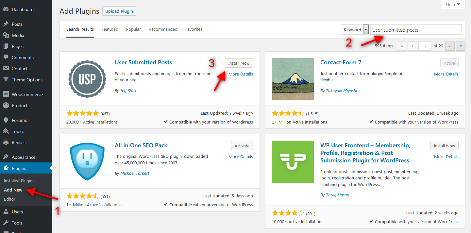Click the Posts pushpin icon
This screenshot has height=233, width=471.
(6, 24)
